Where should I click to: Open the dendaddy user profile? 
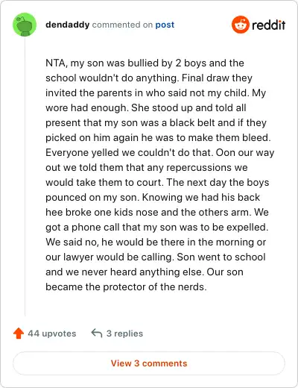tap(68, 25)
